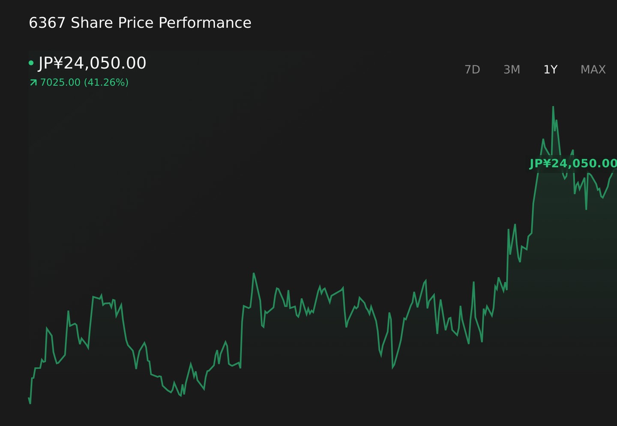
Task: Click the green upward trend arrow icon
Action: point(33,82)
